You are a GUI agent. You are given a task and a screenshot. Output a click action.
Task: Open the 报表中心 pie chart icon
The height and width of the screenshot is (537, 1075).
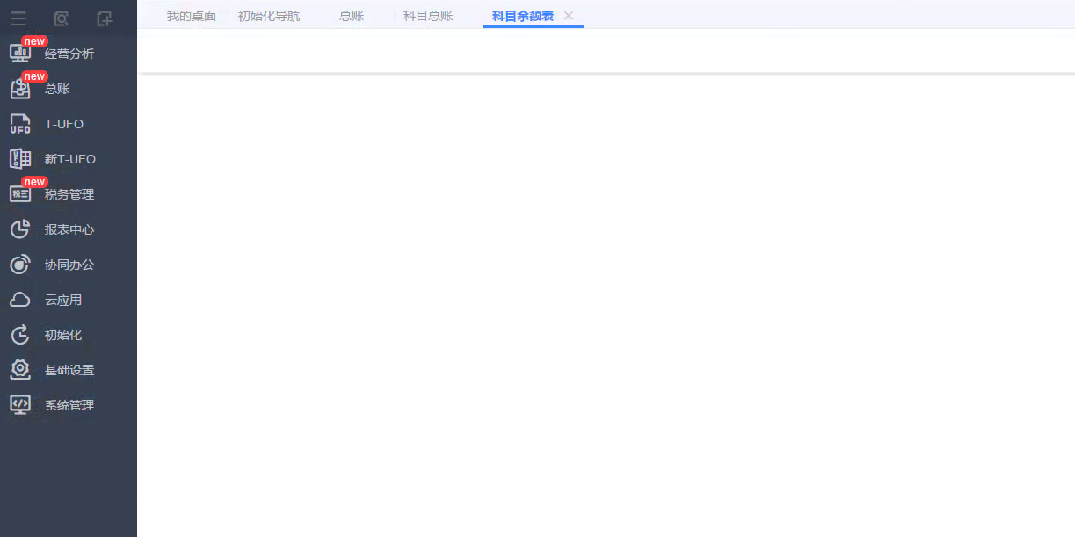(x=20, y=229)
